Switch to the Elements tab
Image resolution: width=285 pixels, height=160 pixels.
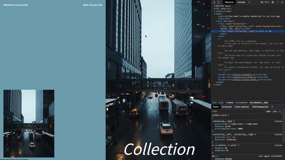pyautogui.click(x=229, y=2)
